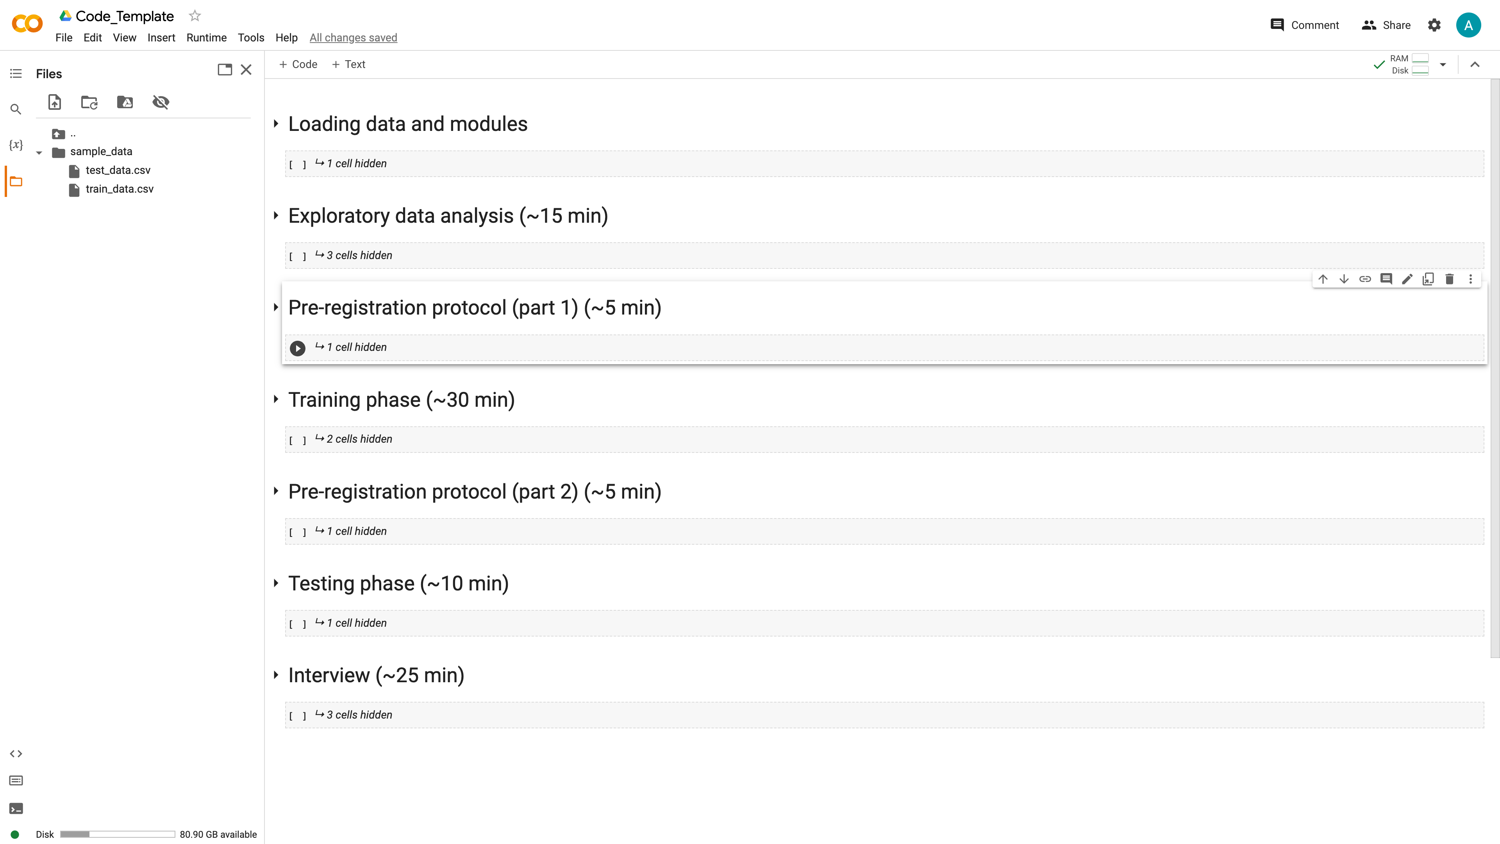Image resolution: width=1500 pixels, height=844 pixels.
Task: Toggle the table of contents sidebar
Action: coord(16,73)
